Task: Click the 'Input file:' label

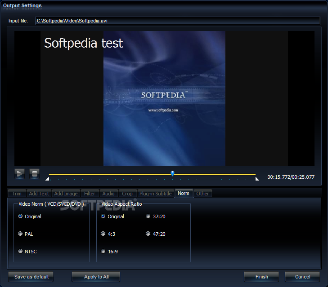Action: coord(18,21)
